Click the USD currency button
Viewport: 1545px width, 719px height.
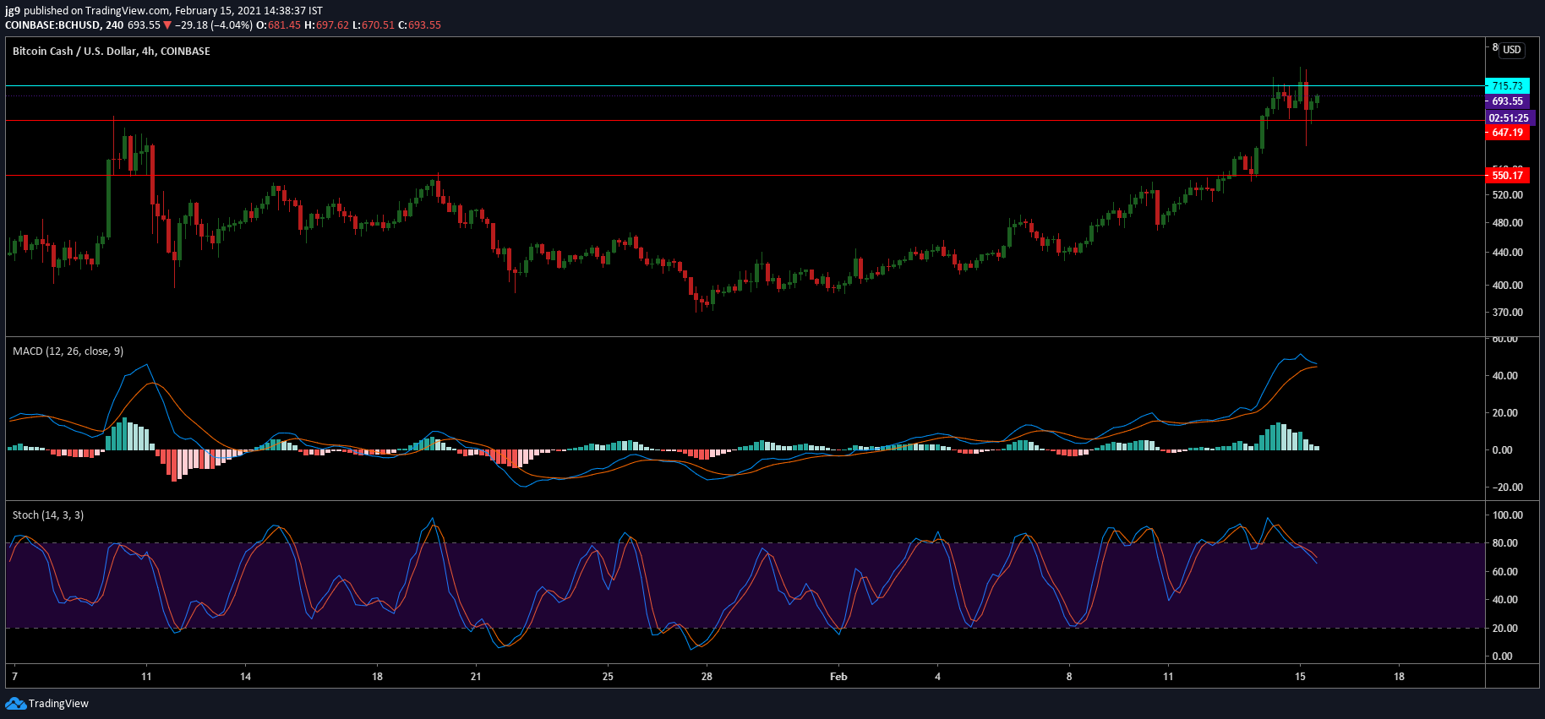point(1512,50)
